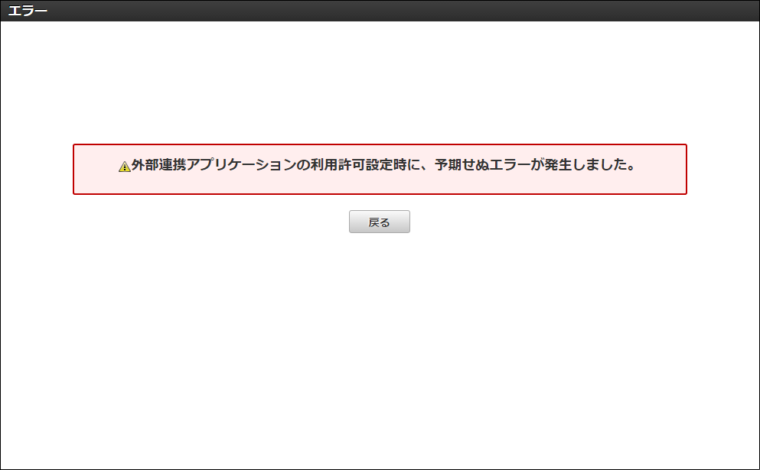Click the 戻る button
760x470 pixels.
[x=380, y=222]
